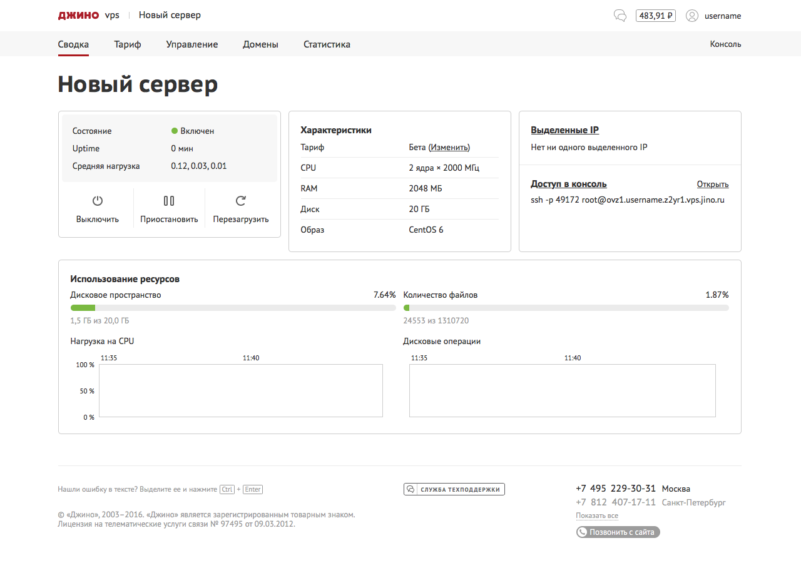Screen dimensions: 801x563
Task: Open the Статистика tab
Action: click(x=327, y=44)
